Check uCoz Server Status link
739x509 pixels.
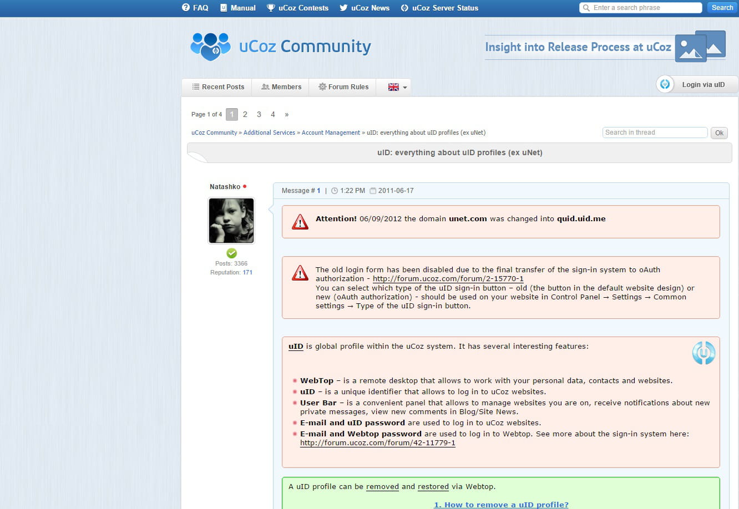pos(439,8)
